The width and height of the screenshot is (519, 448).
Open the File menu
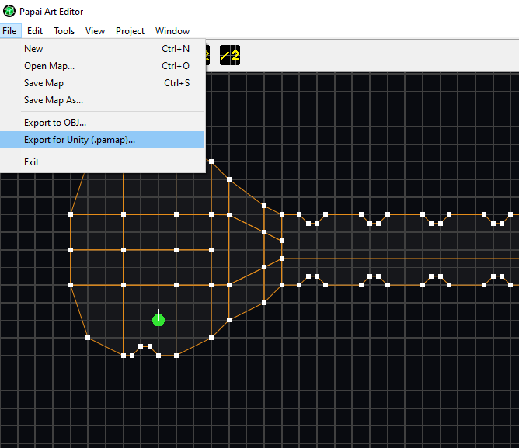(x=9, y=31)
